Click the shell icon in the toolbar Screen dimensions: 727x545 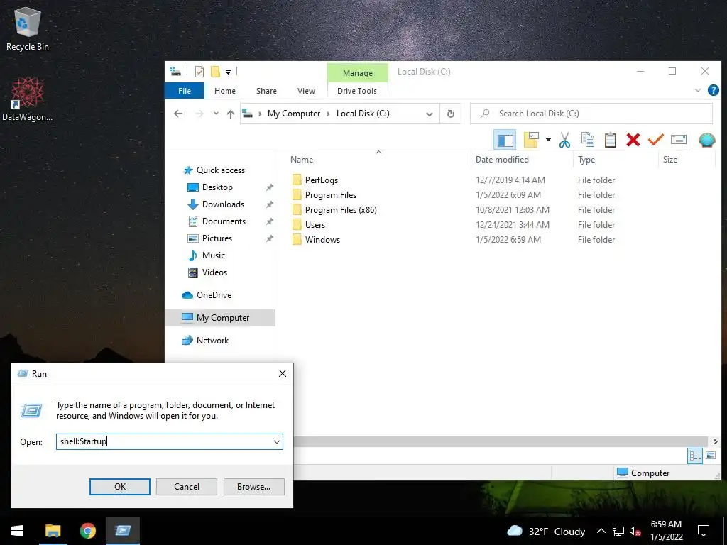tap(706, 140)
